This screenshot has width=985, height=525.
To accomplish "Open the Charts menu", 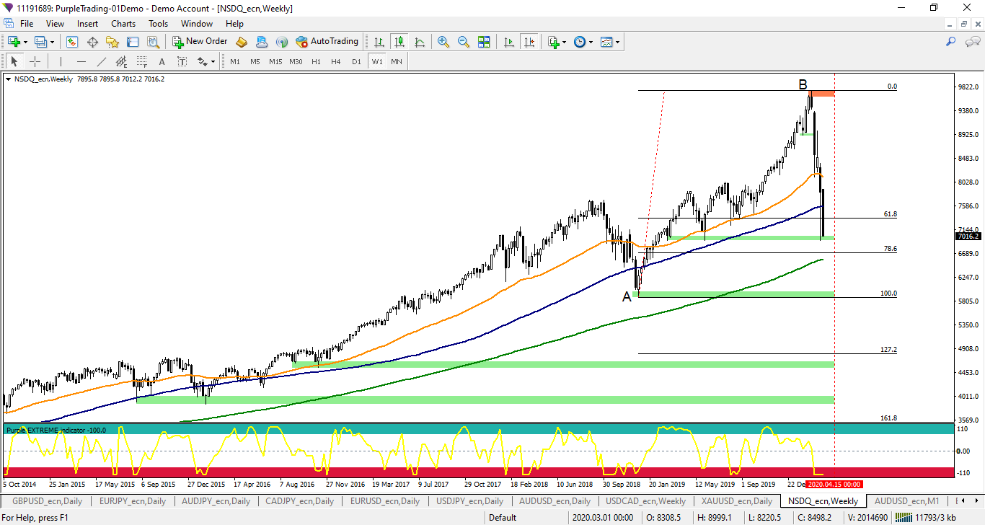I will [x=123, y=23].
